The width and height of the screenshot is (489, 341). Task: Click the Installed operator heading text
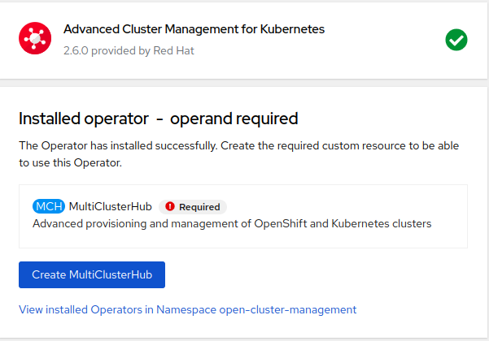pos(82,119)
